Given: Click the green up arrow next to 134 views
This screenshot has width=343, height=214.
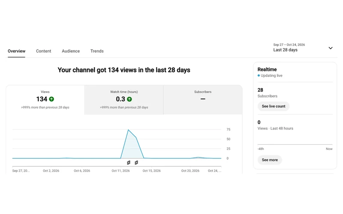Looking at the screenshot, I should 51,99.
